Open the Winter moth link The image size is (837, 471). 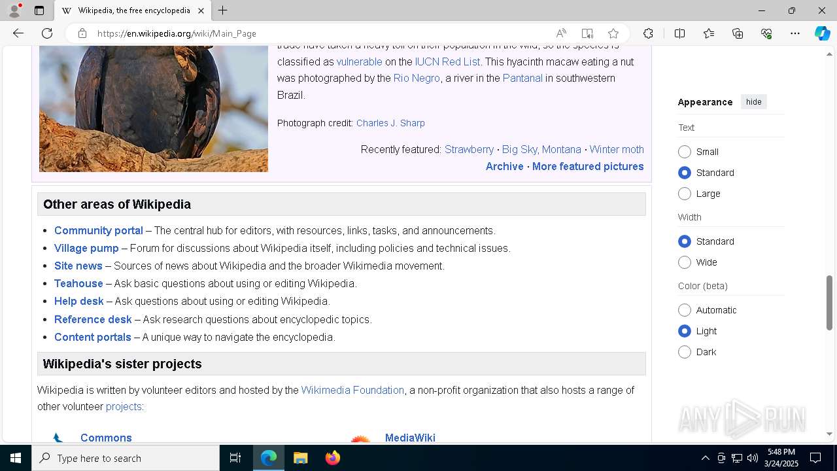point(617,149)
